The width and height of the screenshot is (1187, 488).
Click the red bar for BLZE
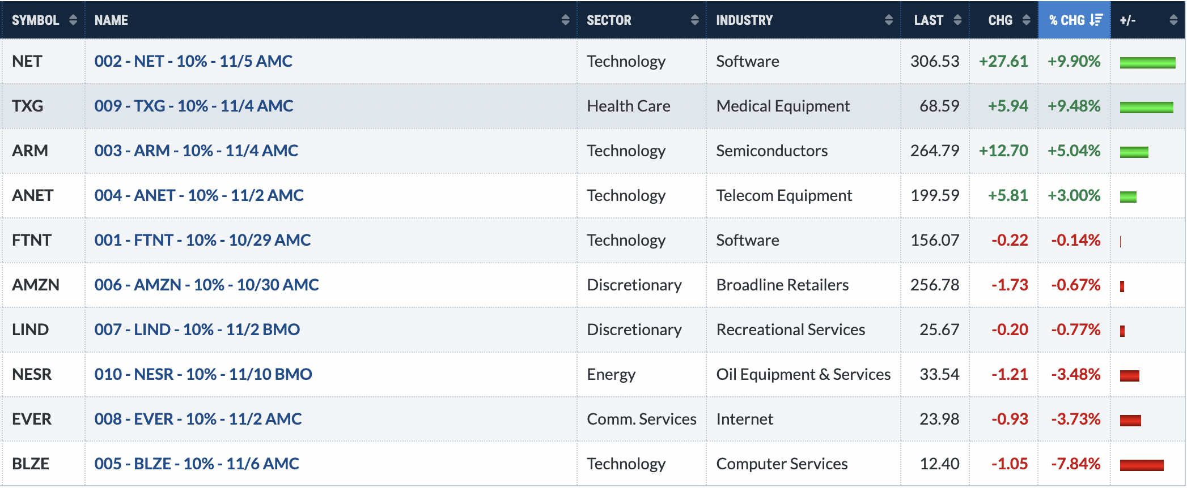[x=1142, y=465]
